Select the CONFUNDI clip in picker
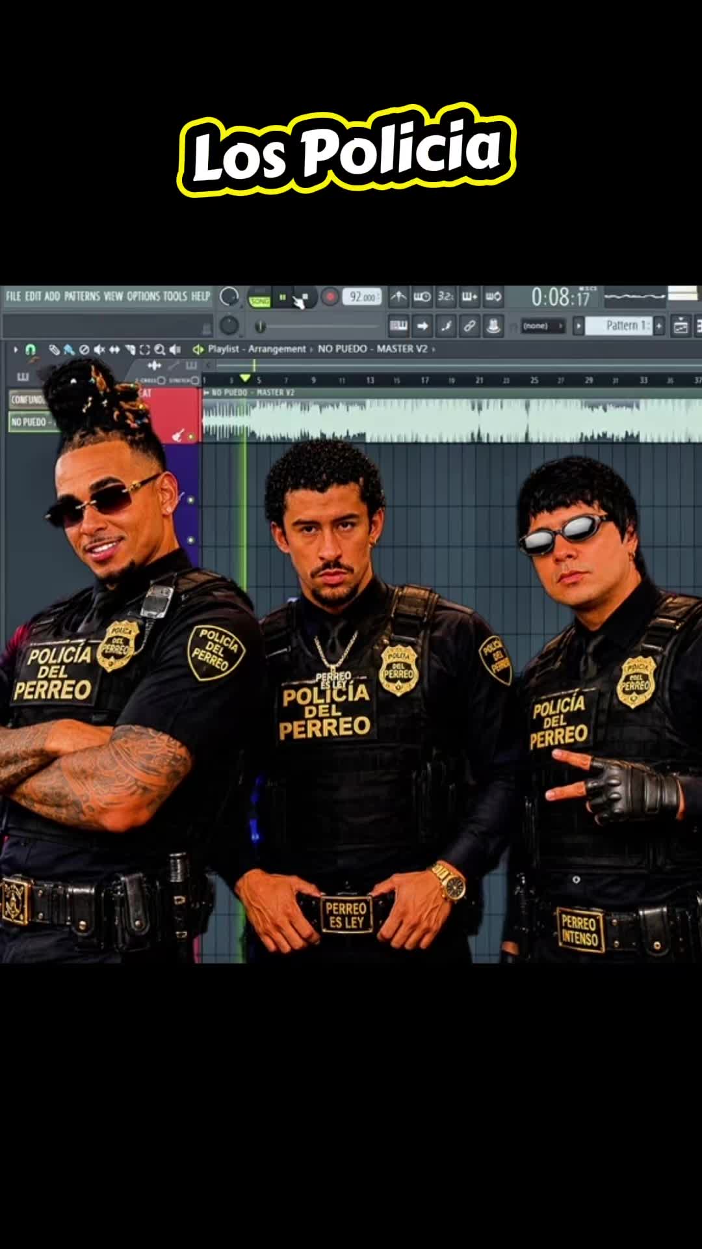 point(27,399)
